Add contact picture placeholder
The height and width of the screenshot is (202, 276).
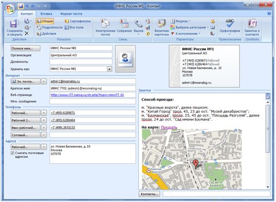125,58
